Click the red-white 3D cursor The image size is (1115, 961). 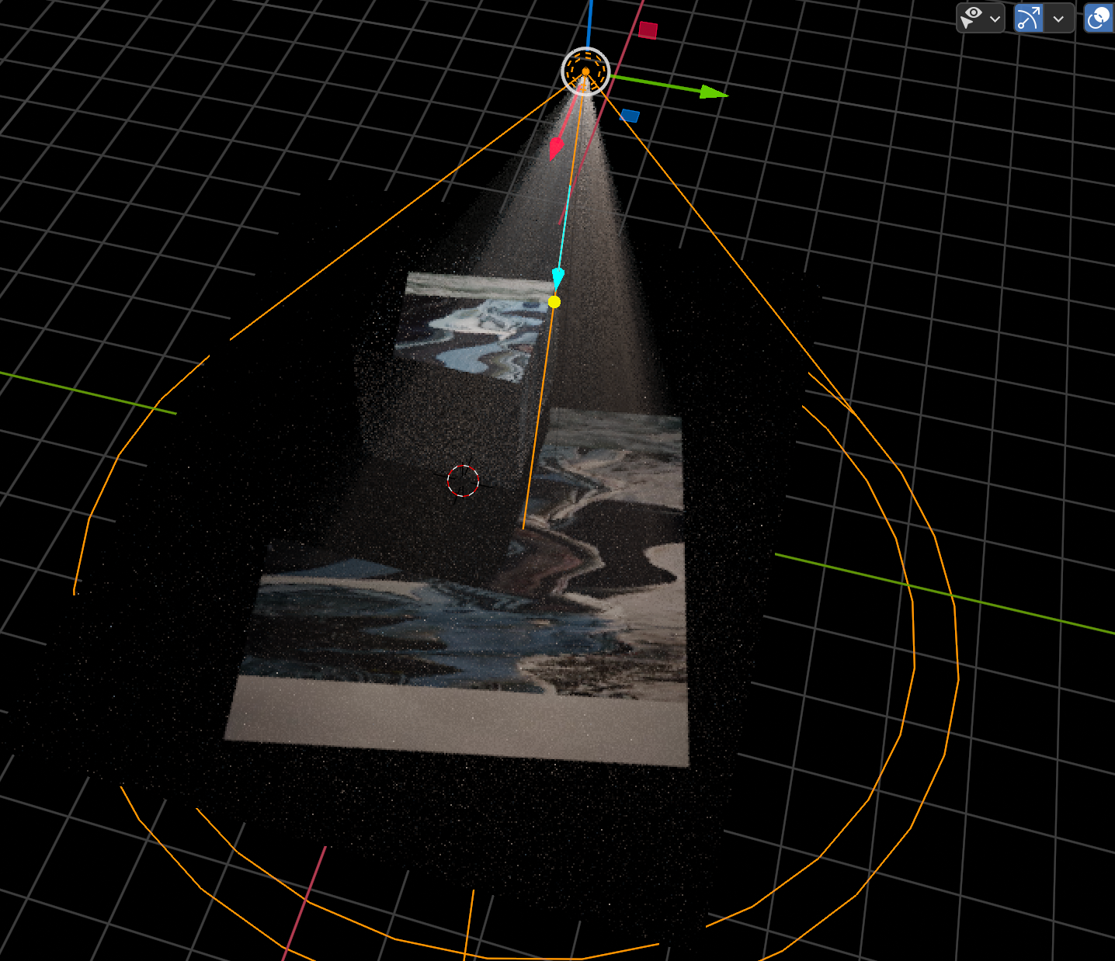click(463, 480)
